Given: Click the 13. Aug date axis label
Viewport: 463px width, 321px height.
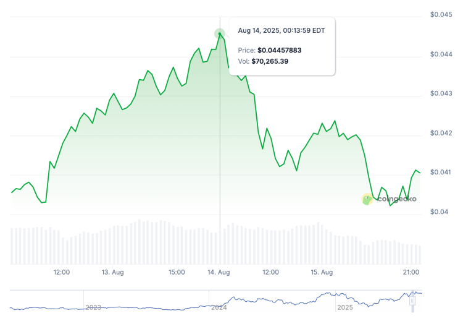Looking at the screenshot, I should pyautogui.click(x=114, y=272).
